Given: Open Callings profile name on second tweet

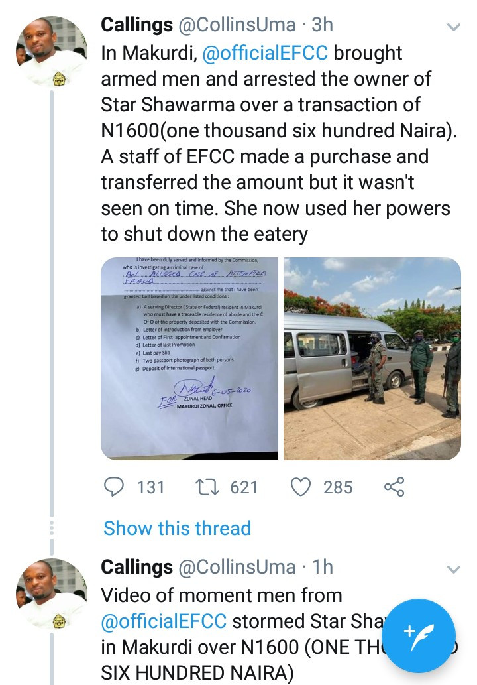Looking at the screenshot, I should coord(136,567).
